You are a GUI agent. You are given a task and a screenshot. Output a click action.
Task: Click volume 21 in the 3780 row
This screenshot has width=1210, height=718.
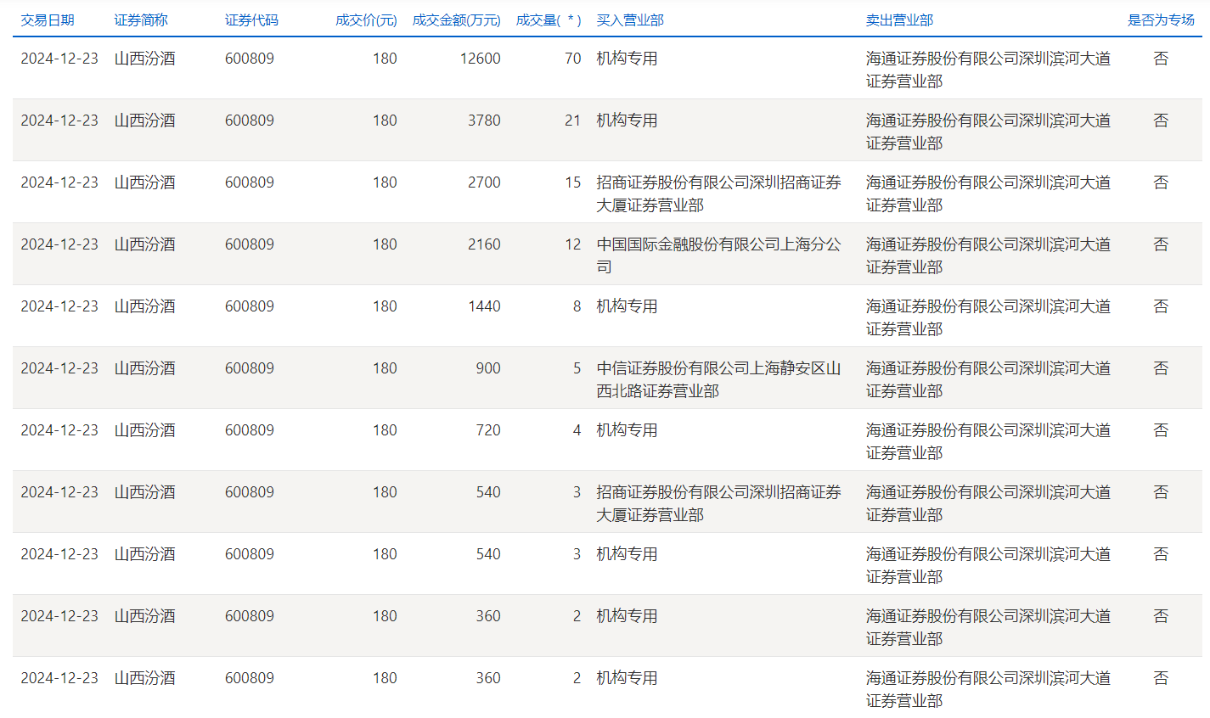pos(573,121)
